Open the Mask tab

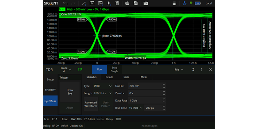(x=144, y=77)
